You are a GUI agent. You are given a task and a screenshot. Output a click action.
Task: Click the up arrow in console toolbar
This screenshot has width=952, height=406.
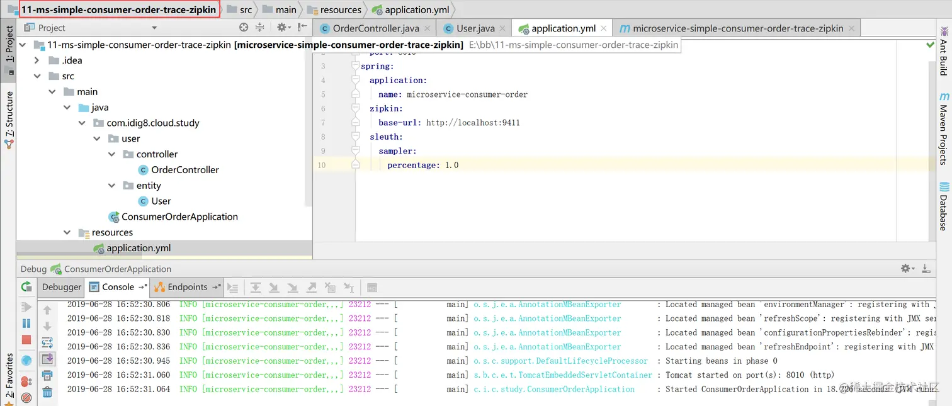pyautogui.click(x=47, y=310)
